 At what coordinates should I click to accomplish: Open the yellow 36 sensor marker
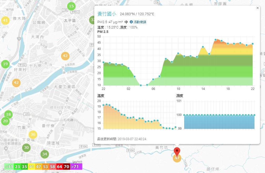point(33,135)
